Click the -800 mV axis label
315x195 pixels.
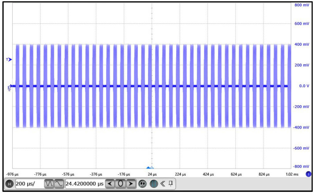(x=301, y=166)
